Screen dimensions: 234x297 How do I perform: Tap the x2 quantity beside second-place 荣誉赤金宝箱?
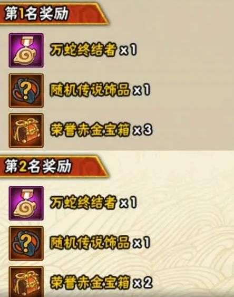(143, 282)
